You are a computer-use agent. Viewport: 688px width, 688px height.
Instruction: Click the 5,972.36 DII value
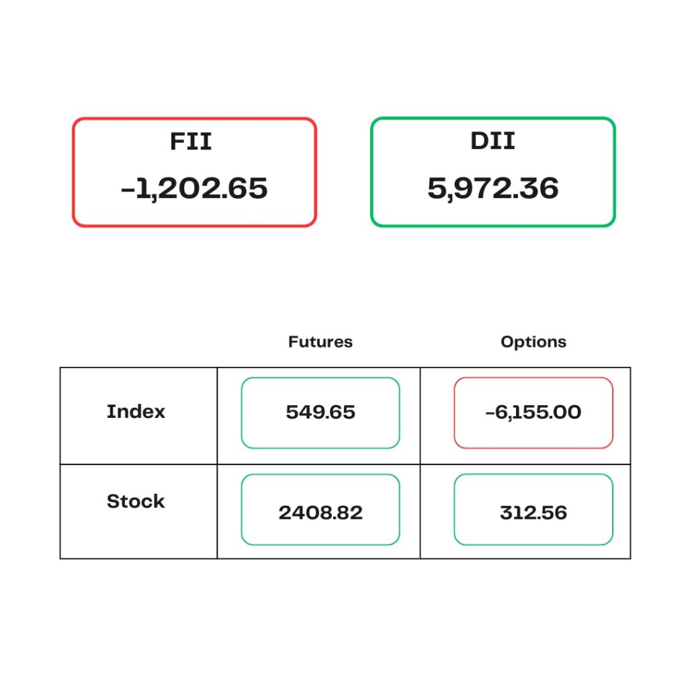point(492,189)
